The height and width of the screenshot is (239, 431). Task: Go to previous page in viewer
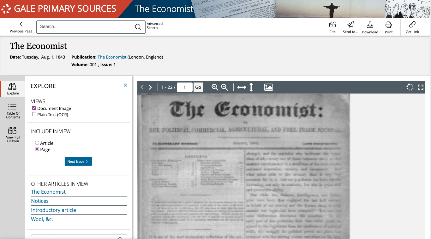pos(142,87)
